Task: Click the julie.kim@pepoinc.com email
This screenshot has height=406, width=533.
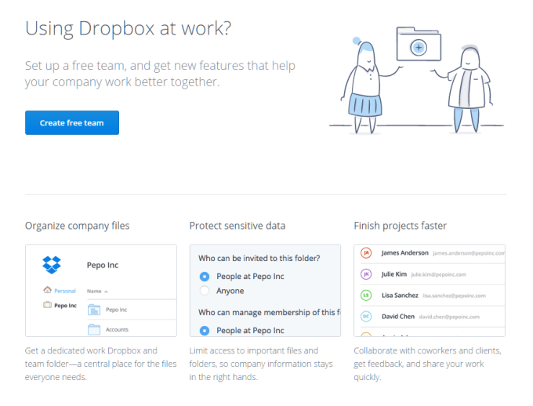Action: pyautogui.click(x=438, y=274)
